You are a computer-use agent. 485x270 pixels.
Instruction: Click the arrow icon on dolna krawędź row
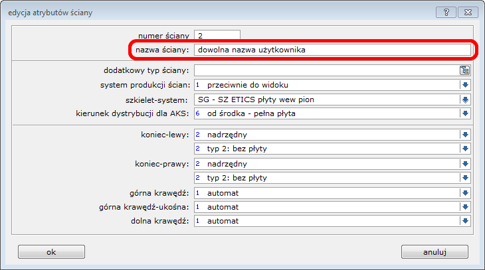click(465, 221)
